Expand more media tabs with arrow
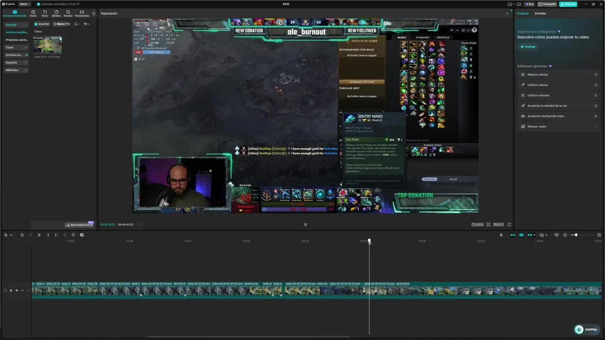 point(93,13)
